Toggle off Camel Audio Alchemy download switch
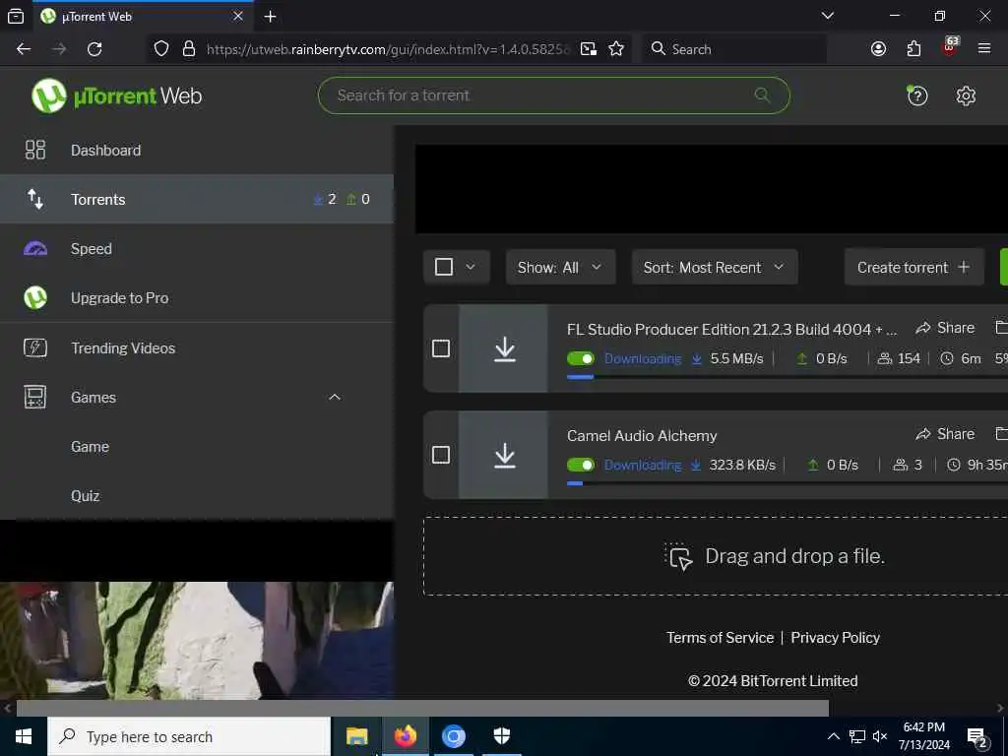Image resolution: width=1008 pixels, height=756 pixels. click(581, 465)
